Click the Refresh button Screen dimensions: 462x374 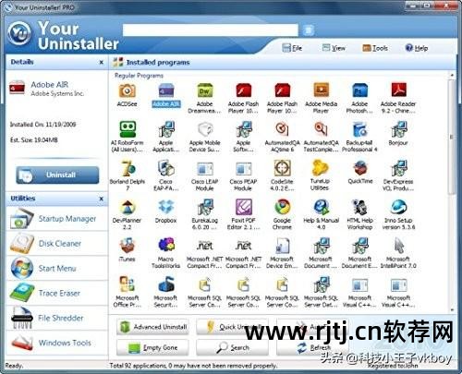click(312, 347)
